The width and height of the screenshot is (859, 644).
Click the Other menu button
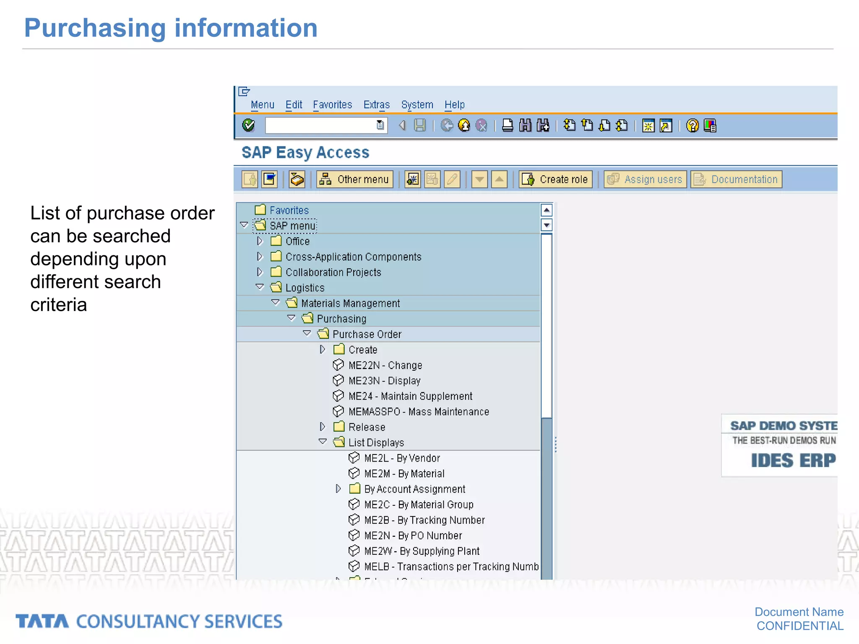click(x=355, y=179)
